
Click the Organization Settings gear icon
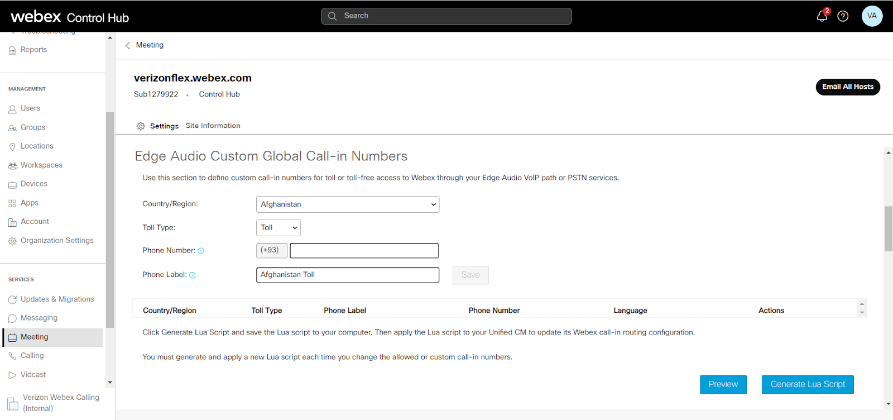[12, 241]
